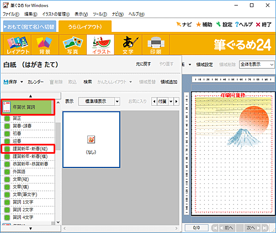Click the down triangle below category list

[x=31, y=229]
